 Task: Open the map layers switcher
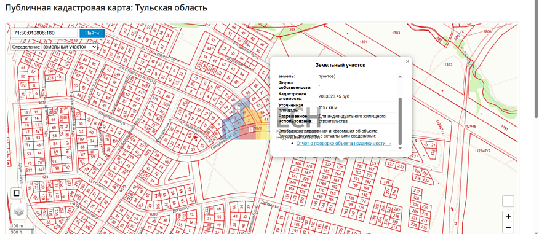pyautogui.click(x=19, y=212)
